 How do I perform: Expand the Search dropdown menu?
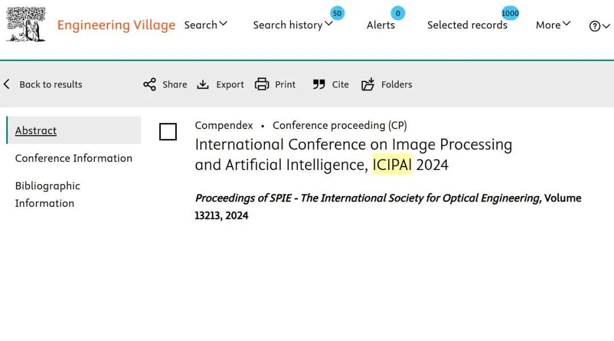(x=205, y=25)
